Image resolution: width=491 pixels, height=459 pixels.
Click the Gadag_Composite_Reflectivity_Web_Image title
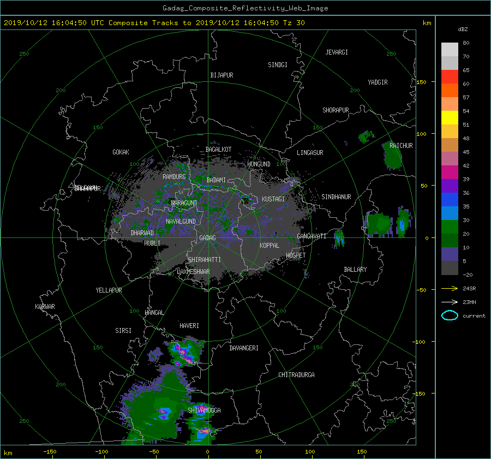245,8
